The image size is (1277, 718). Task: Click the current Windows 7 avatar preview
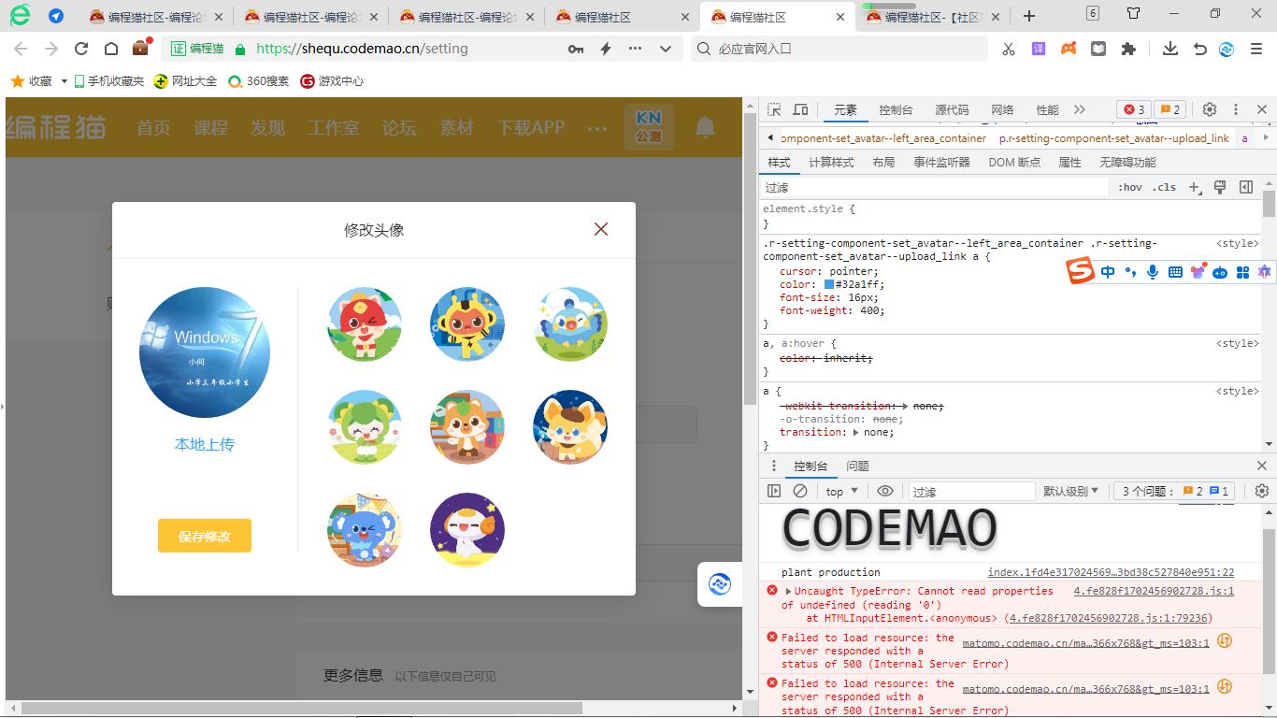tap(205, 352)
